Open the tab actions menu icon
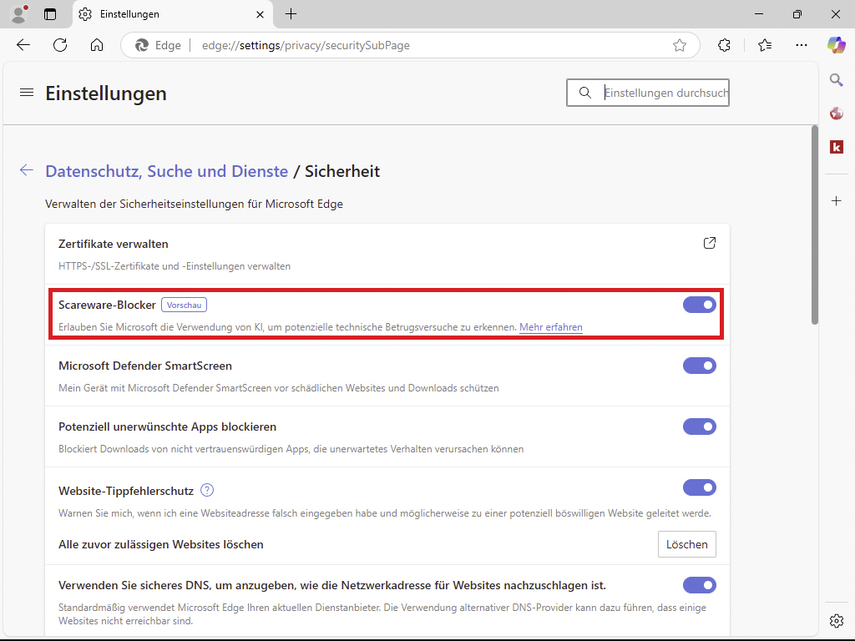The width and height of the screenshot is (855, 641). coord(50,14)
